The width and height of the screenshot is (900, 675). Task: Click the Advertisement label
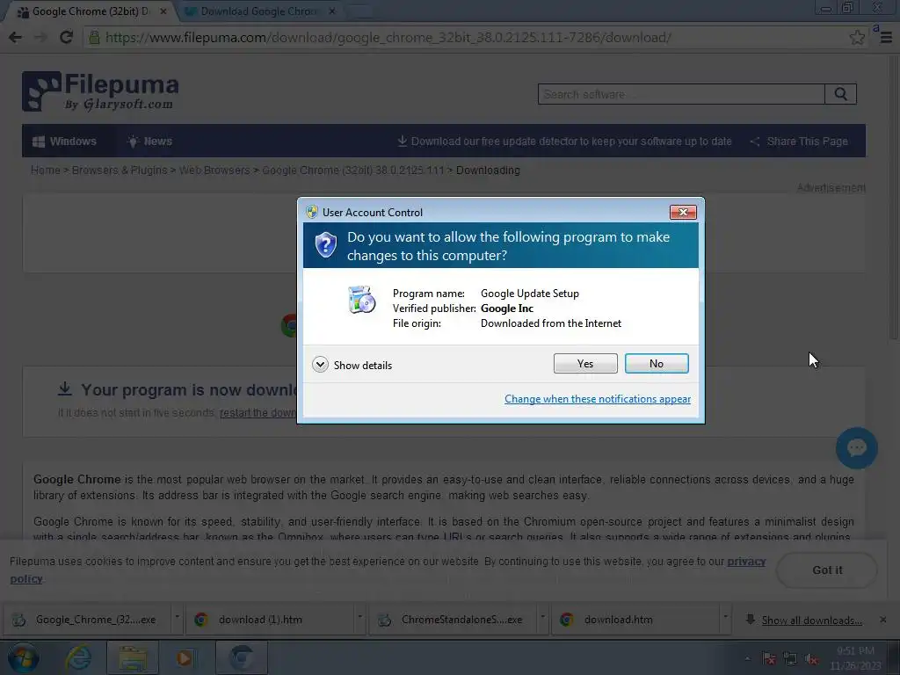(x=831, y=188)
